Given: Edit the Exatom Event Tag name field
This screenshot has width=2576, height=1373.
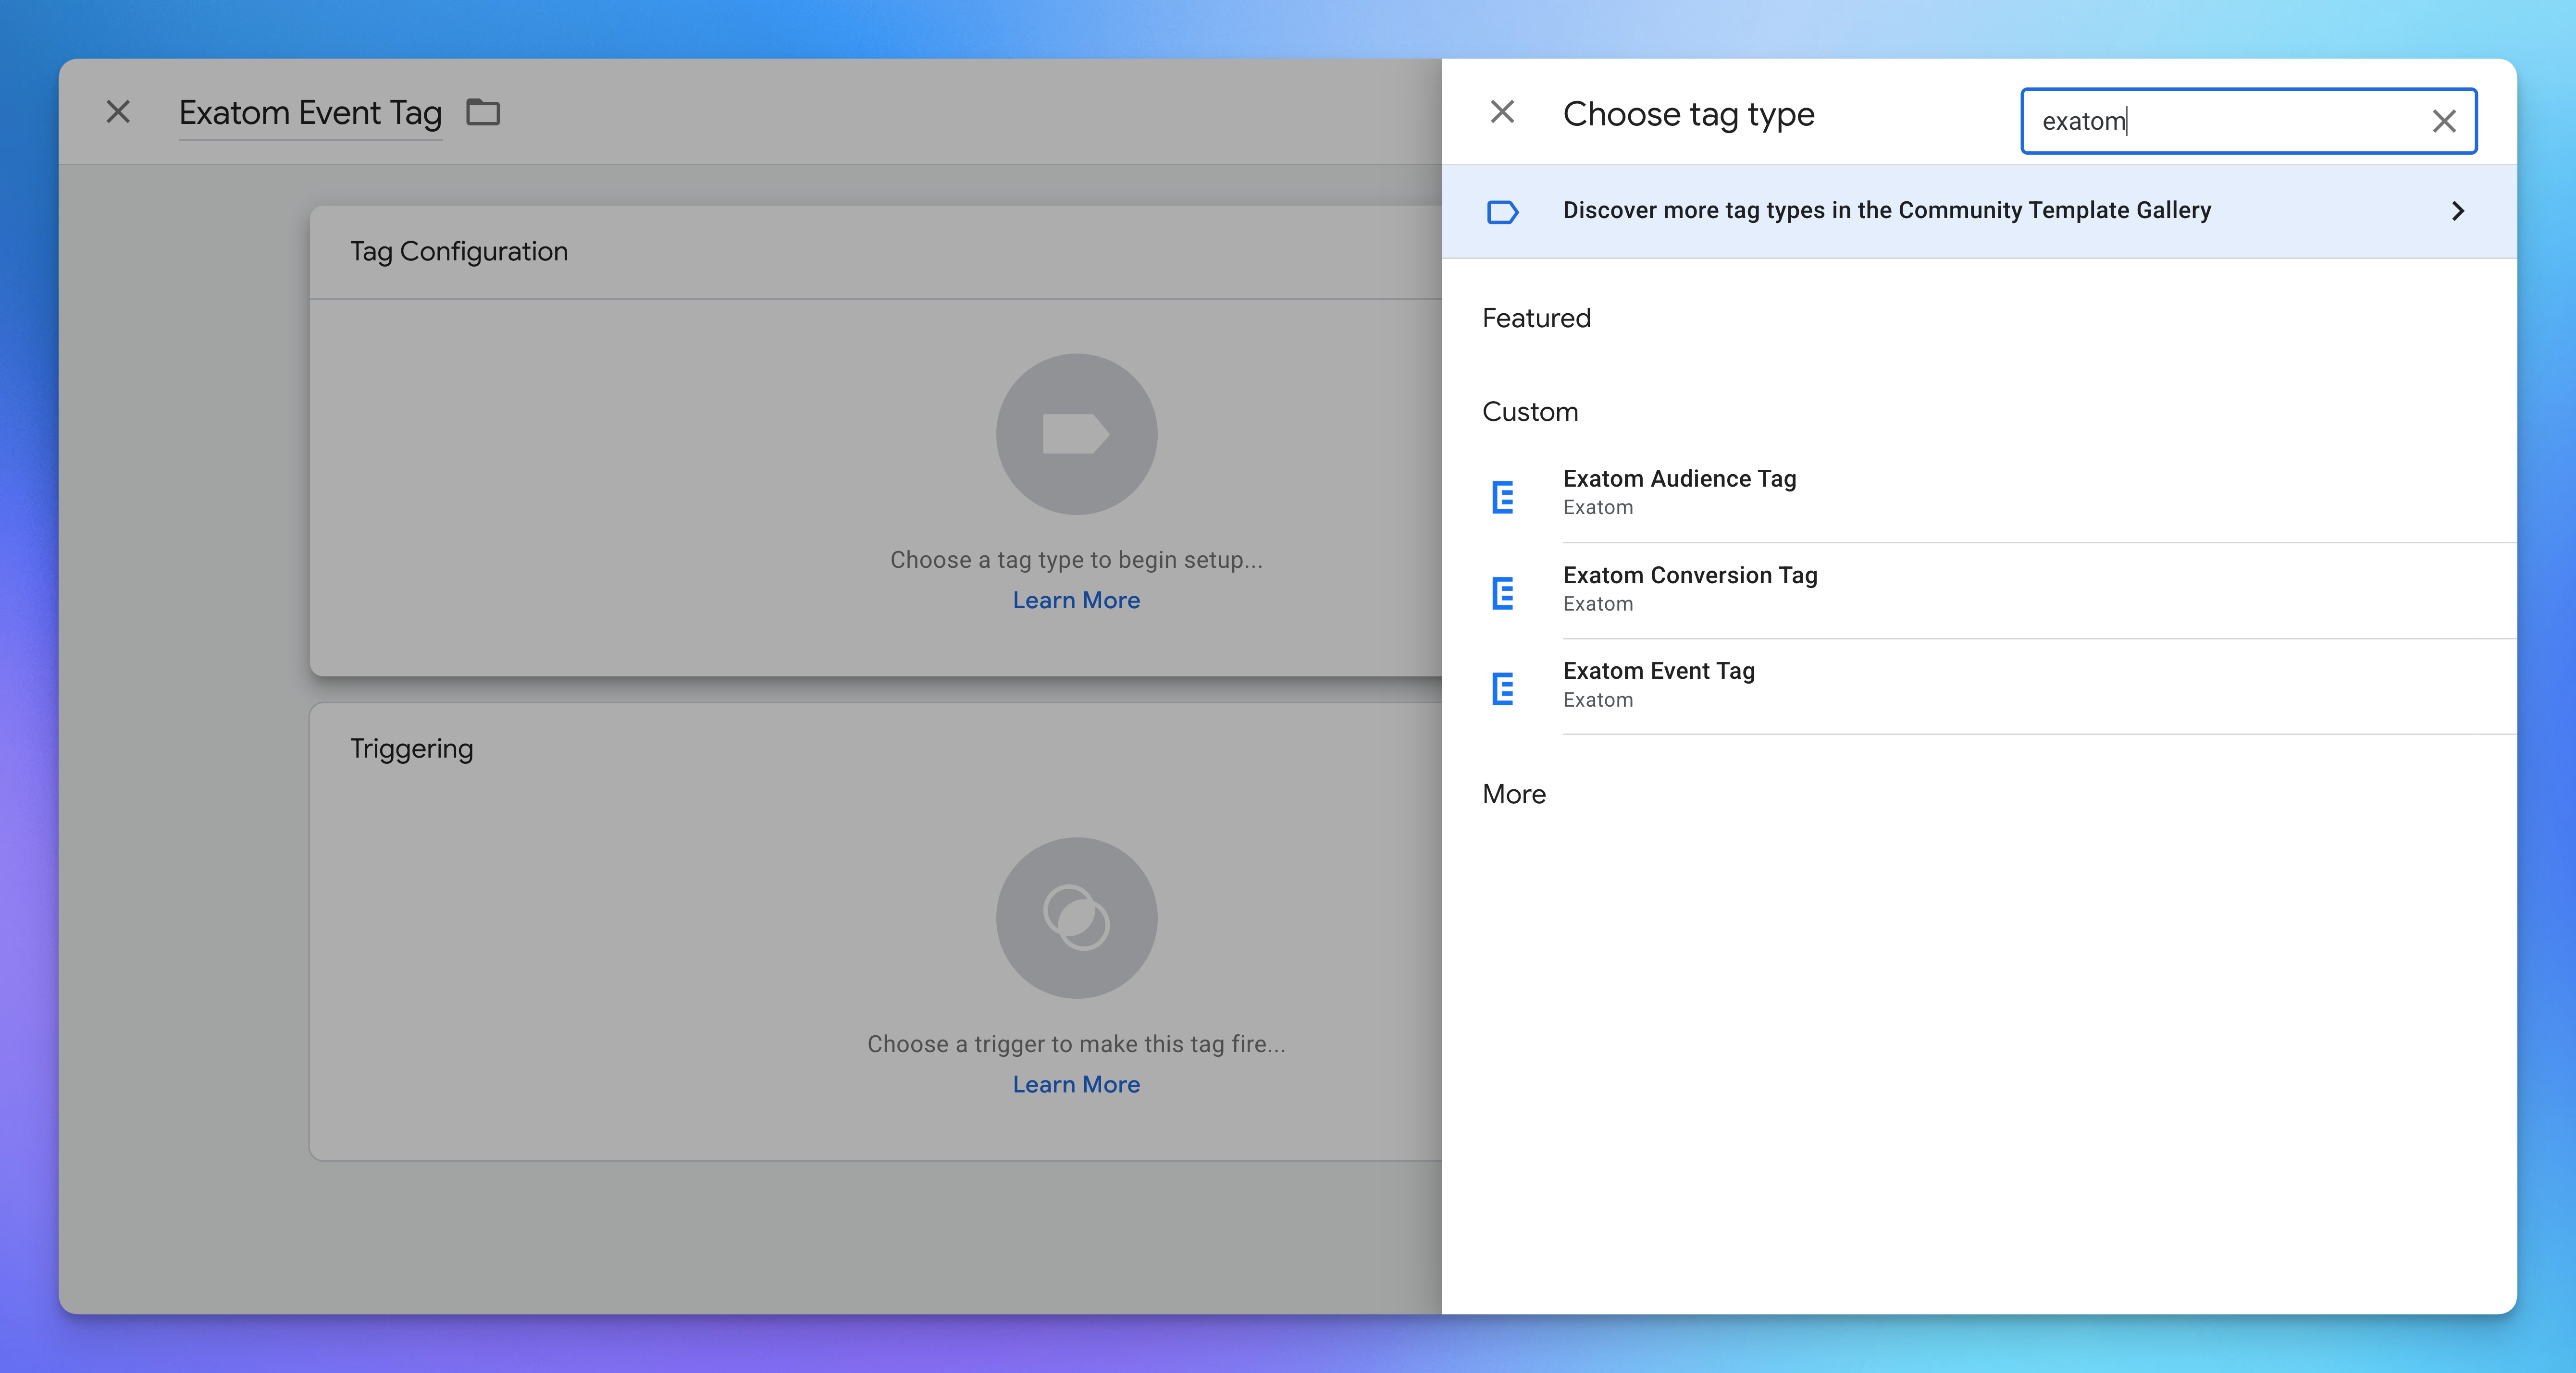Looking at the screenshot, I should (310, 113).
